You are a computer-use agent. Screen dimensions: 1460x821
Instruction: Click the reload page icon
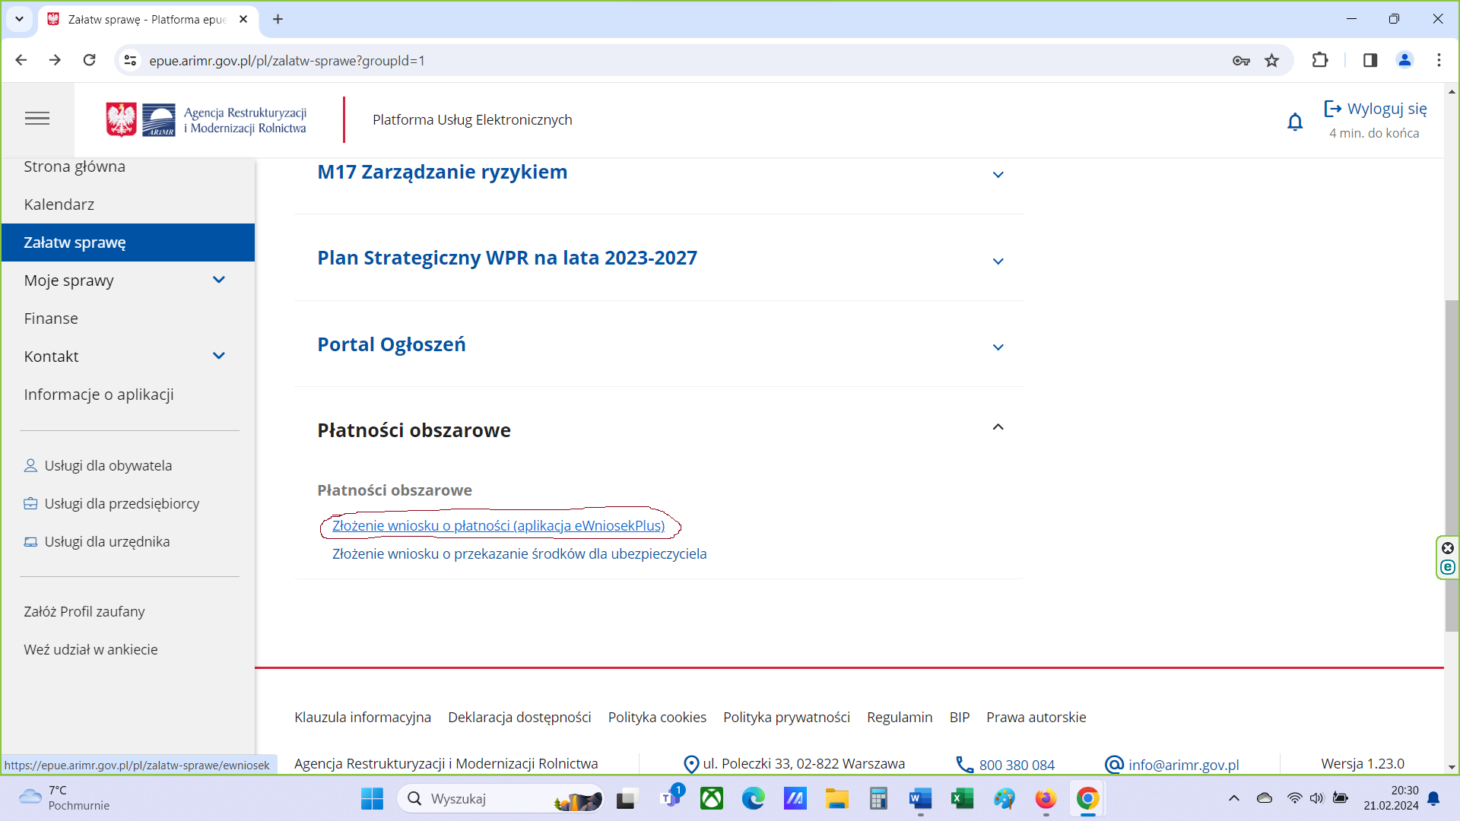[x=90, y=60]
